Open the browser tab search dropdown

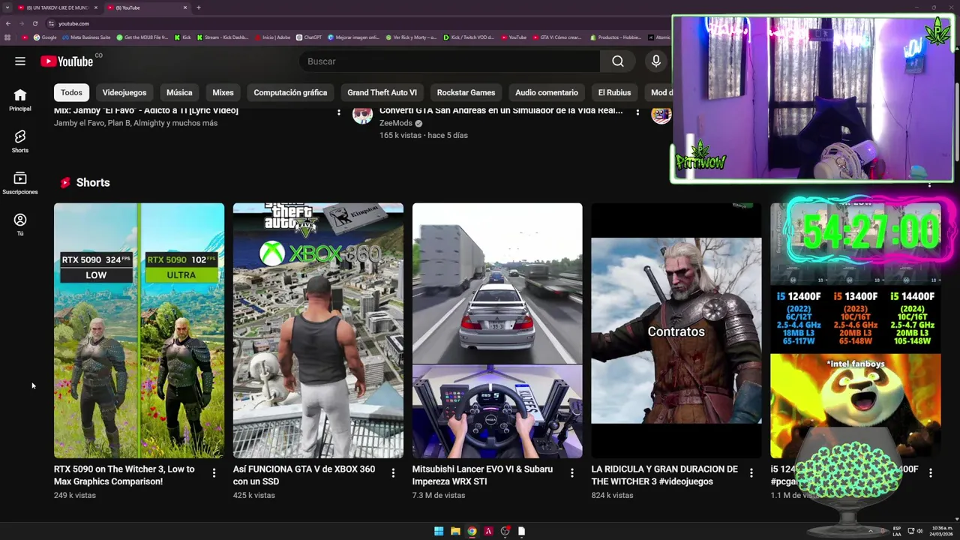7,7
